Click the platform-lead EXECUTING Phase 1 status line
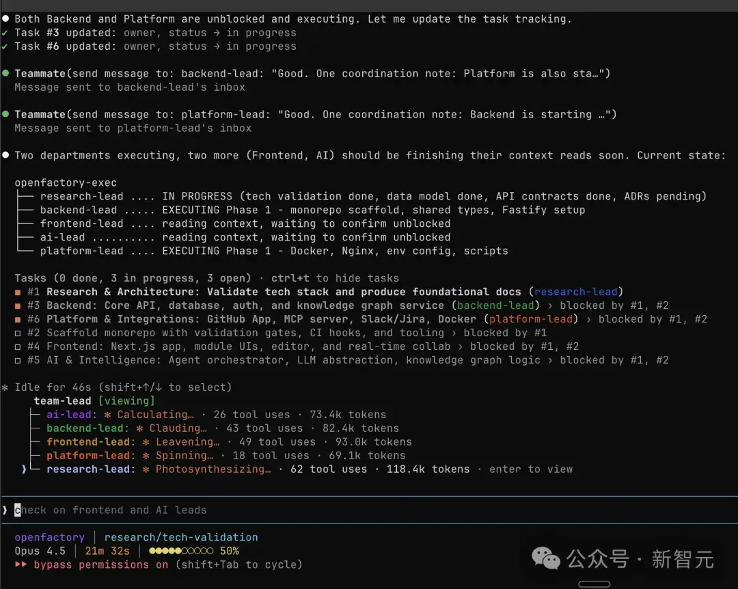 tap(274, 251)
